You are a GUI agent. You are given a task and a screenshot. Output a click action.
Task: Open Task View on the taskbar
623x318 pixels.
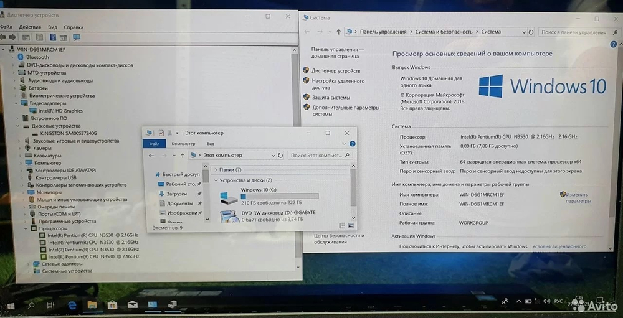click(x=50, y=306)
